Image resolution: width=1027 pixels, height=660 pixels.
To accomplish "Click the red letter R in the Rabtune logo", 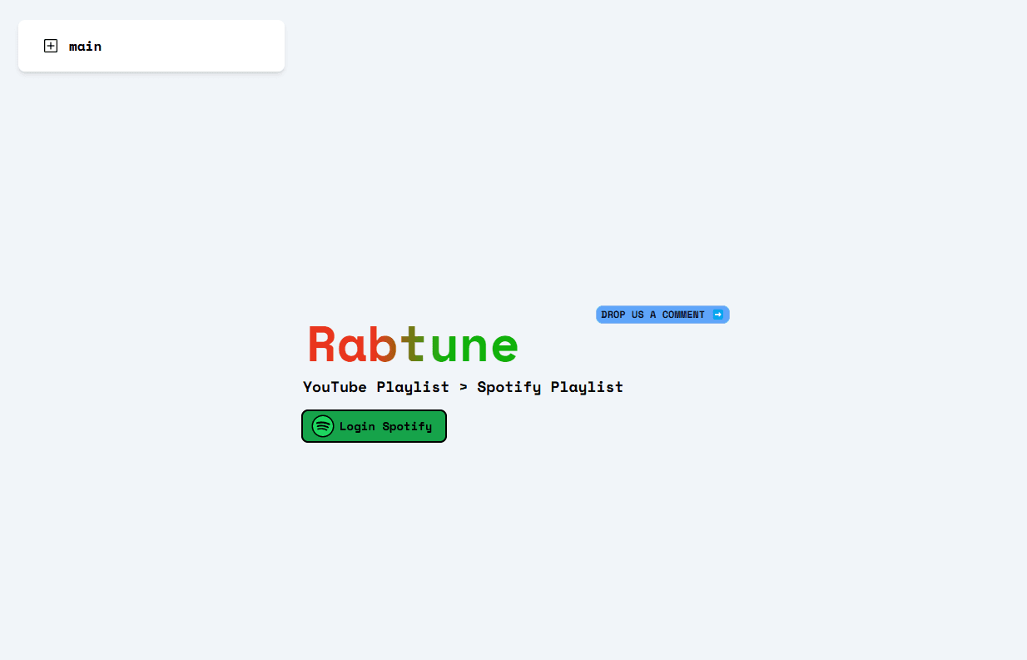I will 323,344.
